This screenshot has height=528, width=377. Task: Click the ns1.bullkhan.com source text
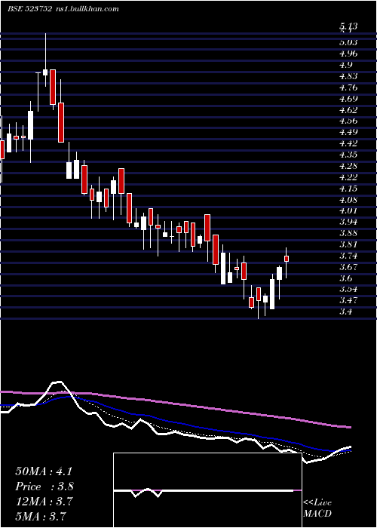tap(87, 9)
